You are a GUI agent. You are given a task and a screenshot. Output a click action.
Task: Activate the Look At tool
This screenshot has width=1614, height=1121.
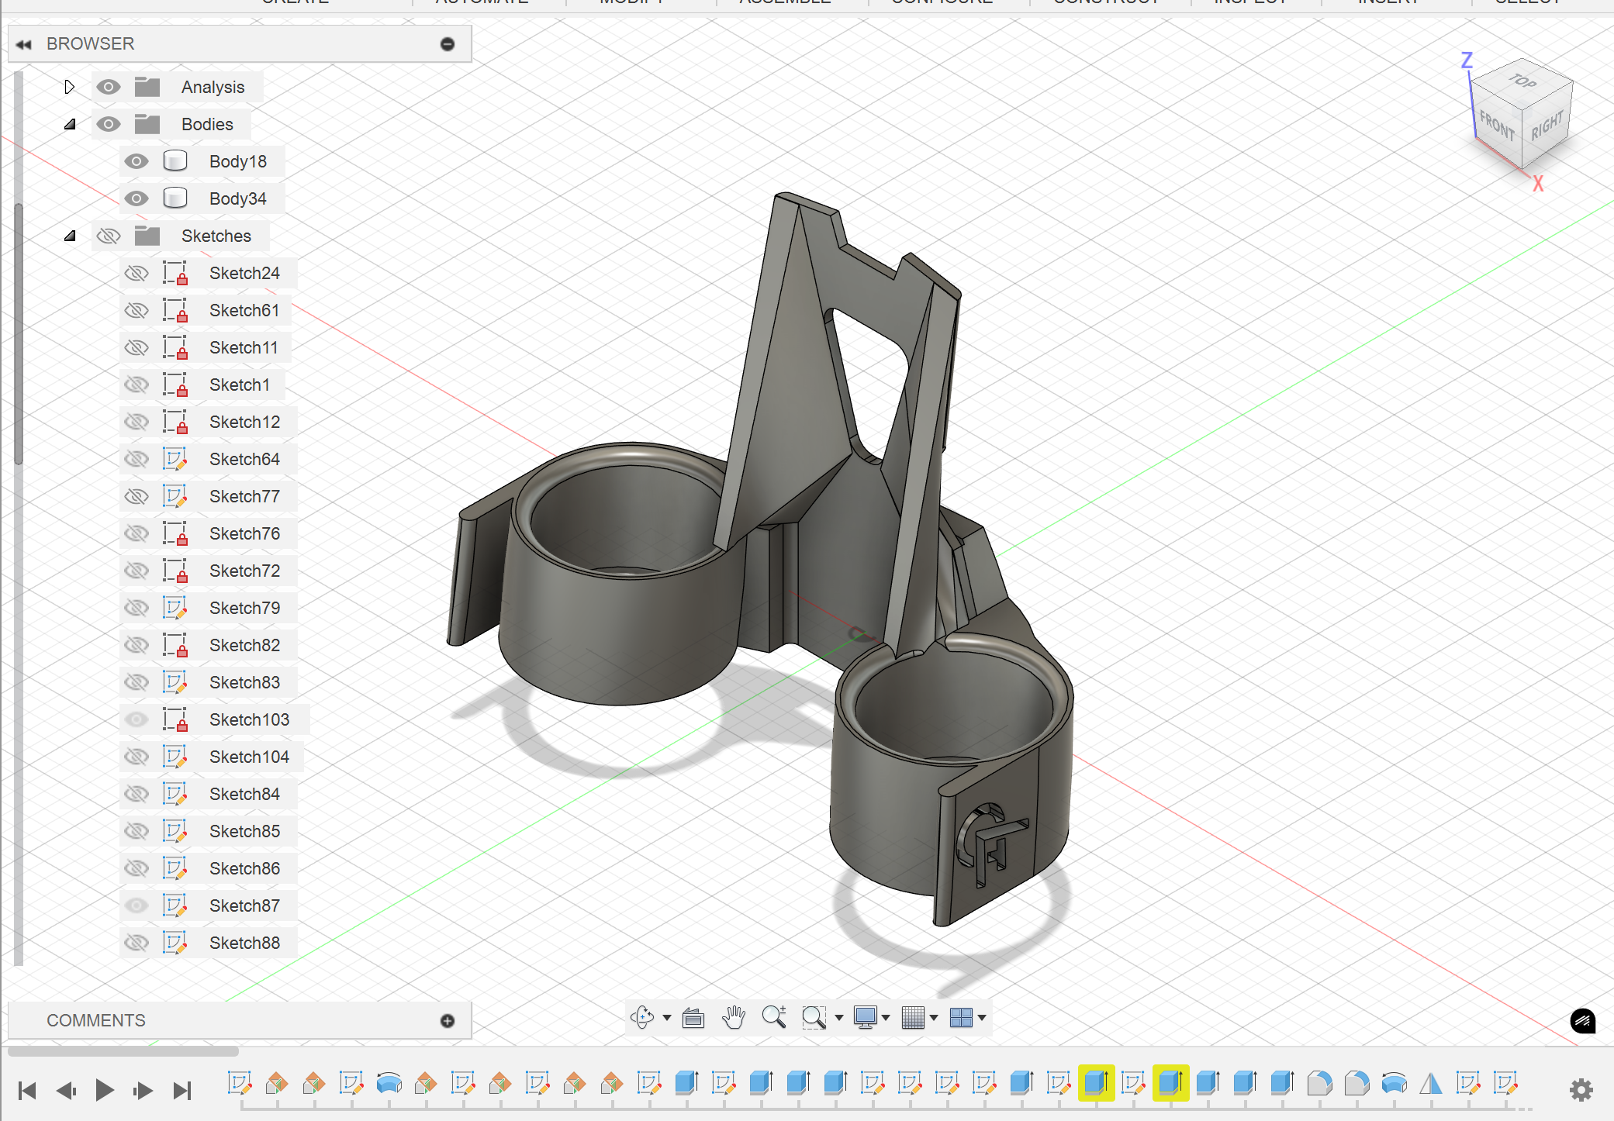(693, 1017)
